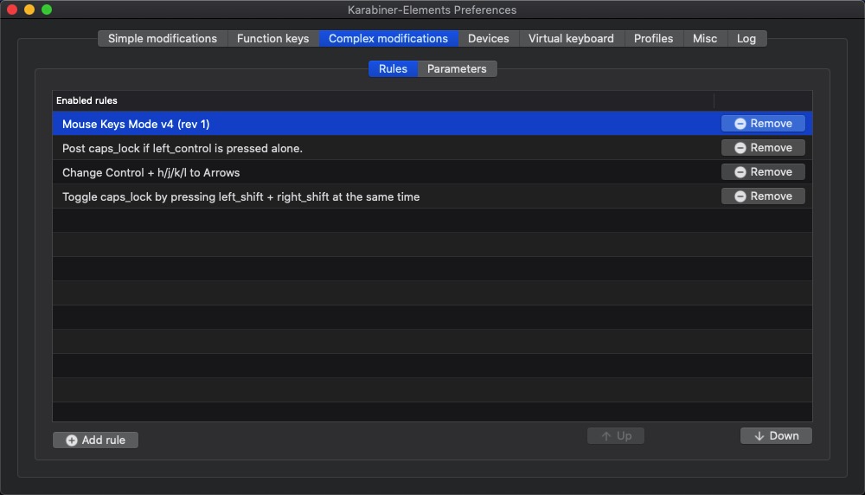865x495 pixels.
Task: Remove the Mouse Keys Mode v4 rule
Action: (763, 124)
